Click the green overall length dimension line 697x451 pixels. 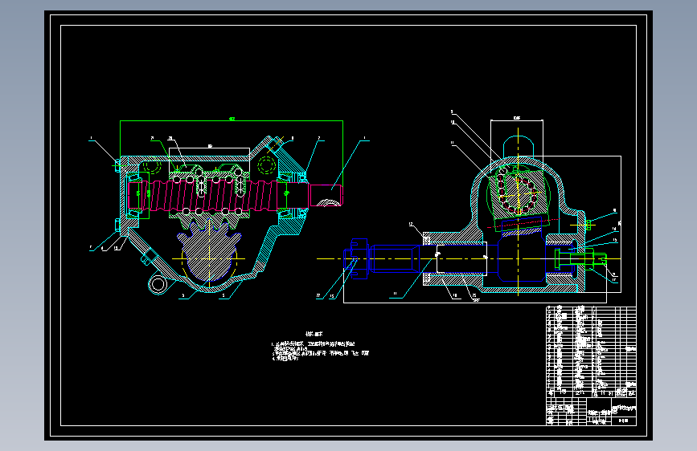[x=232, y=120]
